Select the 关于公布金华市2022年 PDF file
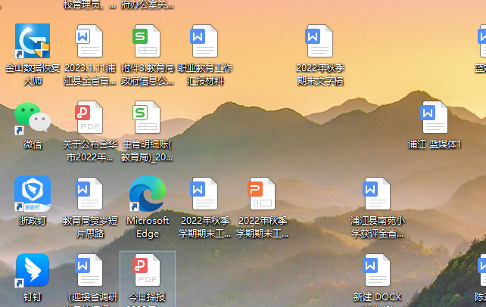This screenshot has height=307, width=486. [x=89, y=119]
